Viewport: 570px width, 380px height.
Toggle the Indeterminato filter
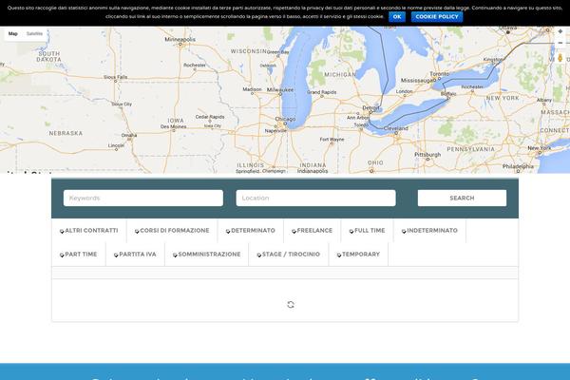tap(429, 231)
